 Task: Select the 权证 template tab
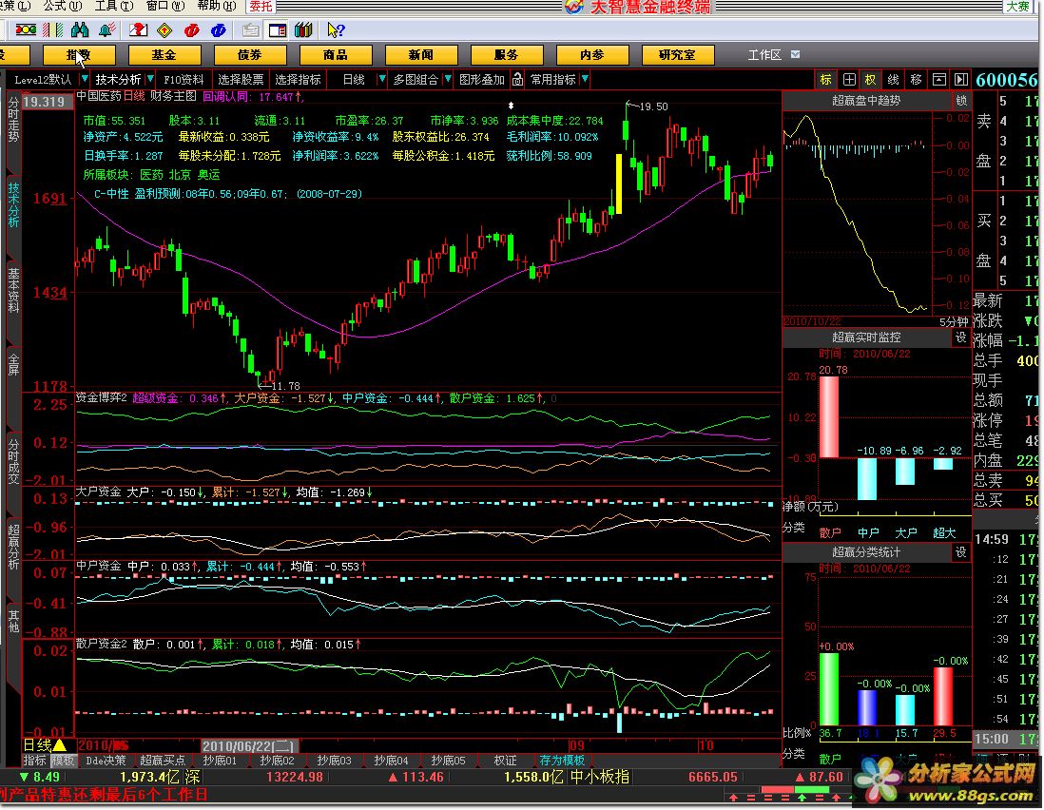point(505,760)
